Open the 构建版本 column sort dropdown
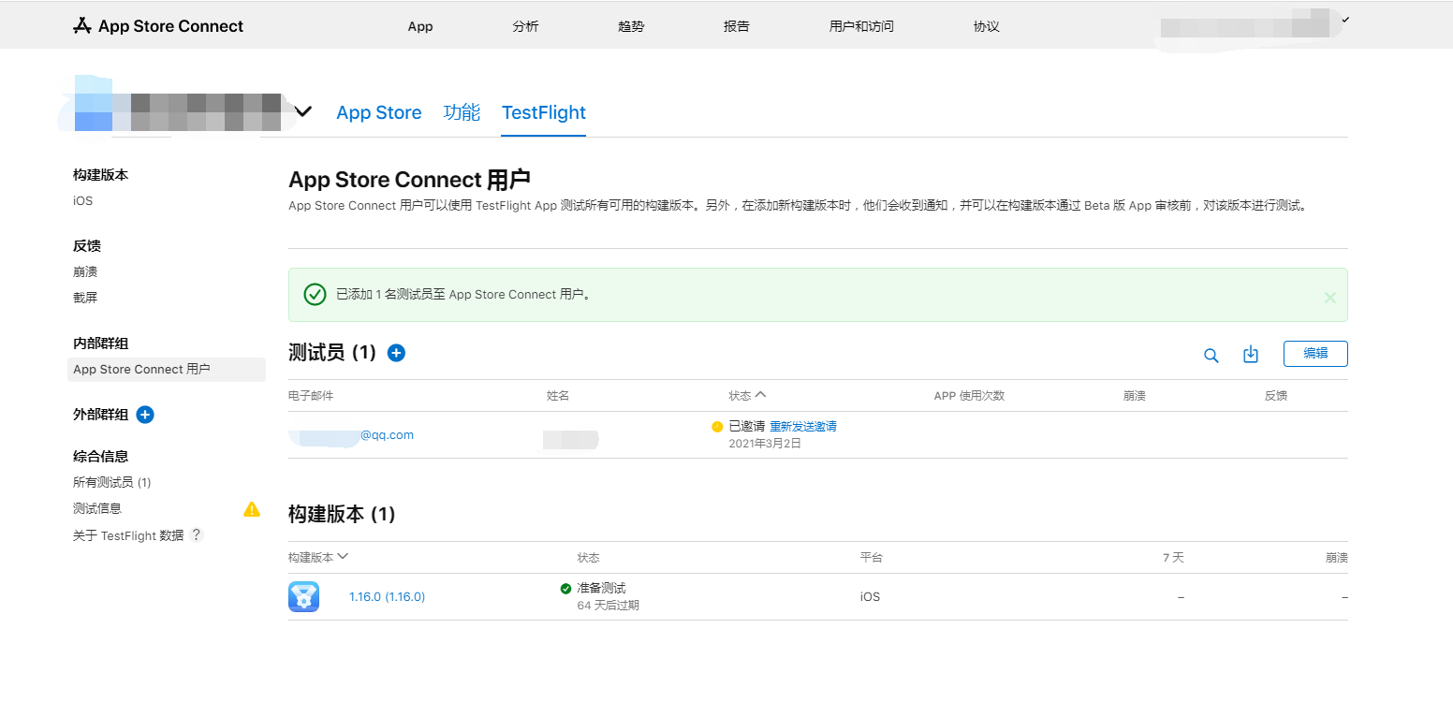The width and height of the screenshot is (1453, 702). pyautogui.click(x=343, y=556)
